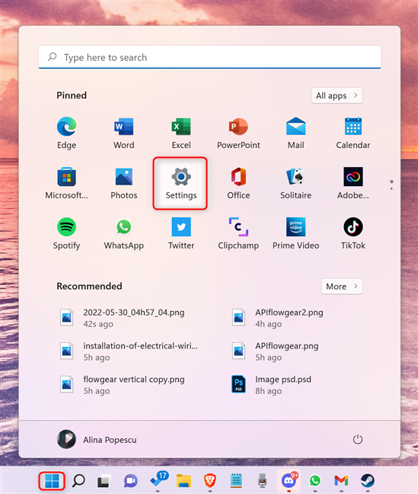Open To Do app with 17 badge

pos(158,480)
